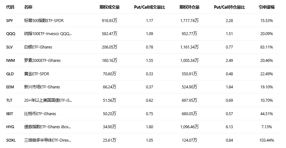The width and height of the screenshot is (286, 148).
Task: Click the Put/Call持仓量比 column header
Action: (229, 7)
